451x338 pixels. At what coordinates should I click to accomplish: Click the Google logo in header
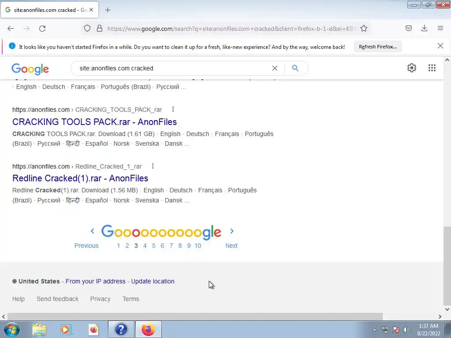[30, 69]
